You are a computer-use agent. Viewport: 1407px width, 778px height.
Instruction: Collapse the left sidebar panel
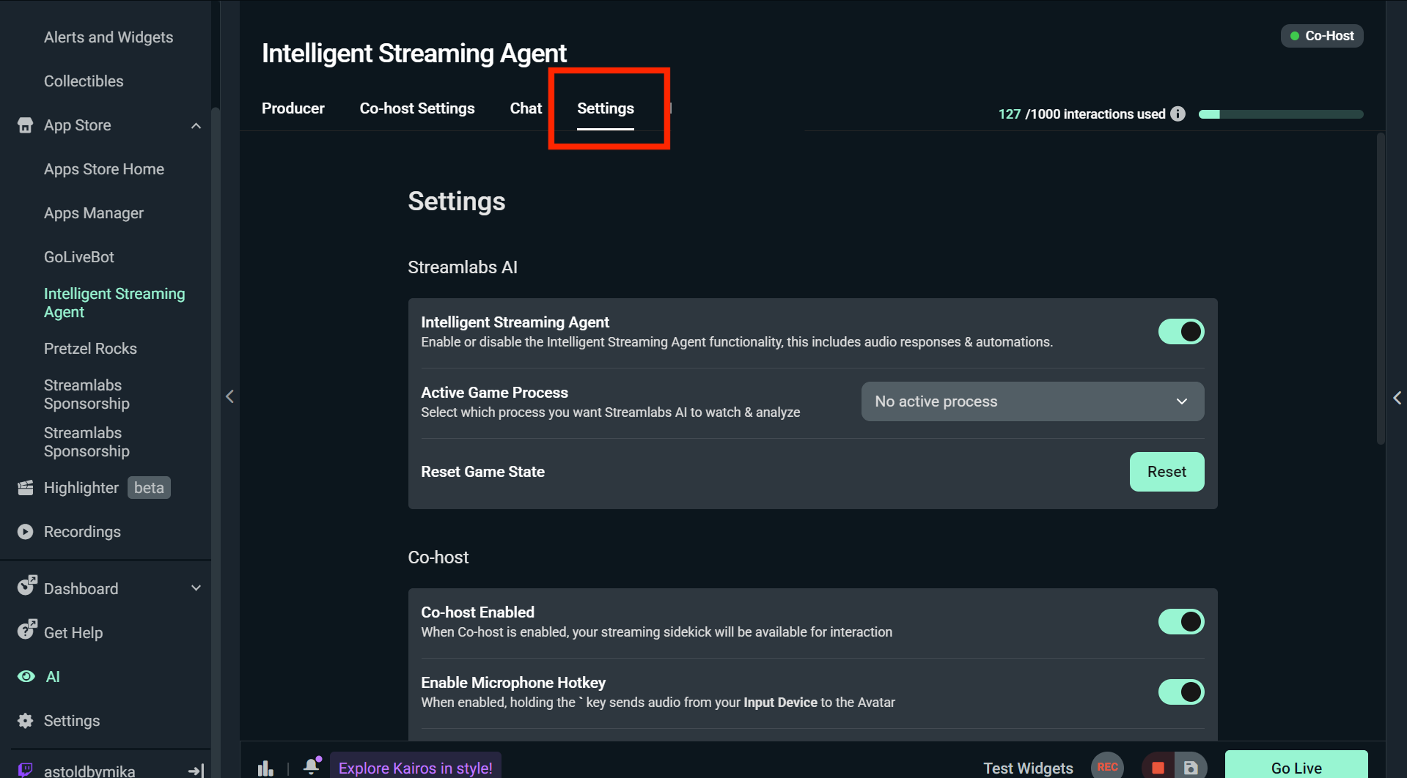point(229,396)
